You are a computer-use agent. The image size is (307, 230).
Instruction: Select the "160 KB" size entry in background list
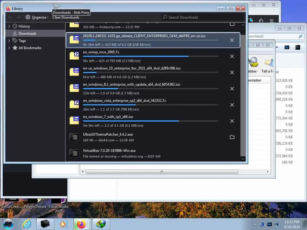pyautogui.click(x=287, y=162)
